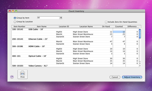Click Station Street Store under Optical Cable

(81, 63)
